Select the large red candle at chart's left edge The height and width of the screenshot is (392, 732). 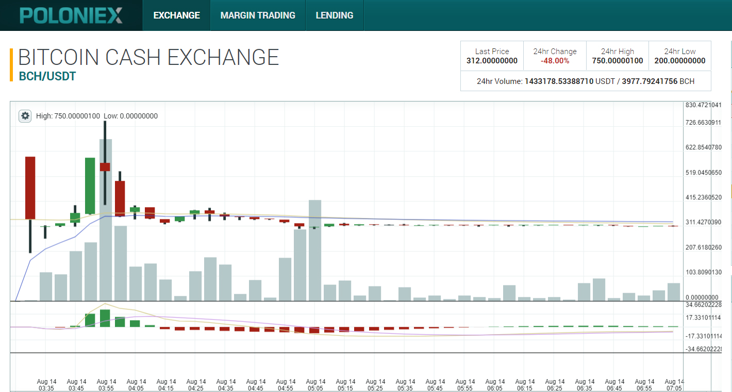click(30, 188)
